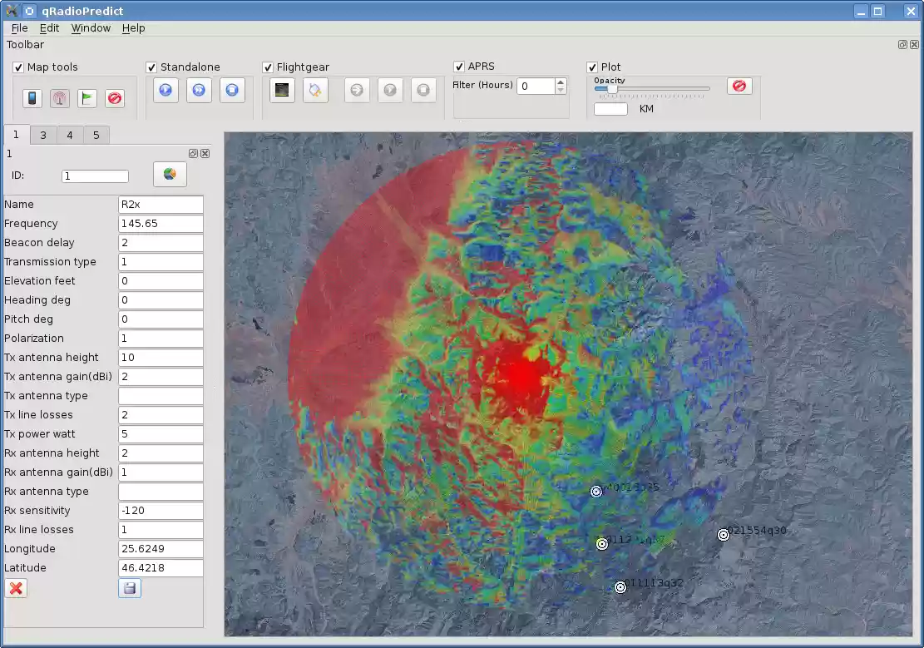
Task: Click the clear plot icon in the Plot section
Action: (x=739, y=86)
